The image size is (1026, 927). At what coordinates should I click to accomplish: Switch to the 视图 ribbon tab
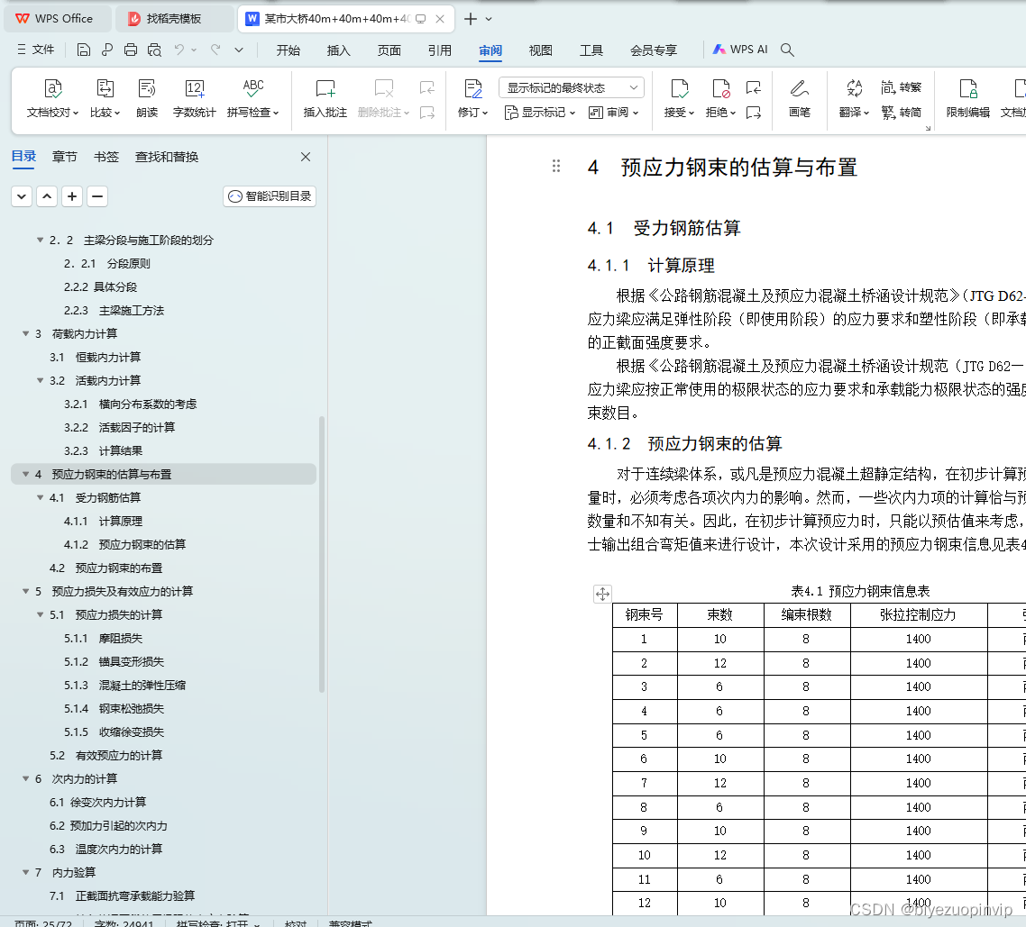(x=540, y=50)
